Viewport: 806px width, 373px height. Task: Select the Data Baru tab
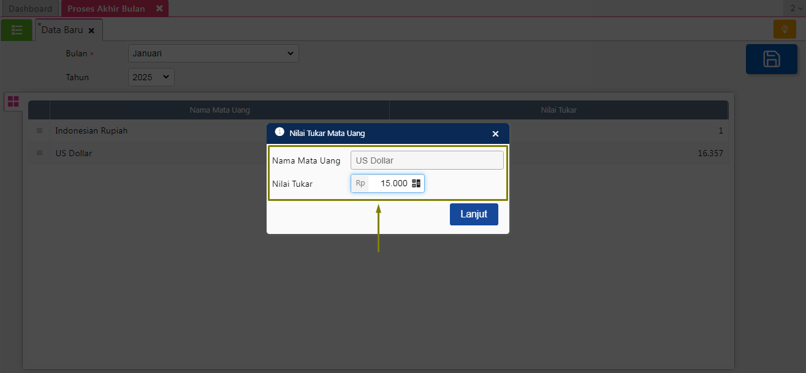pos(62,30)
